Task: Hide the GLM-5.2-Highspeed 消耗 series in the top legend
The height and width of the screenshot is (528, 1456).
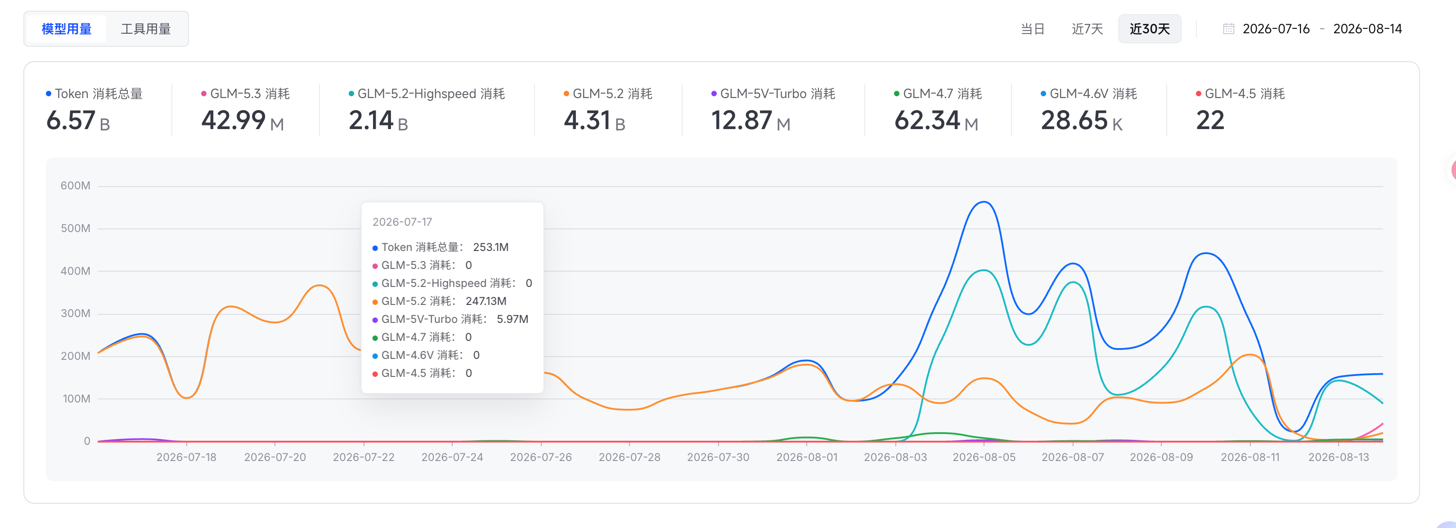Action: (427, 94)
